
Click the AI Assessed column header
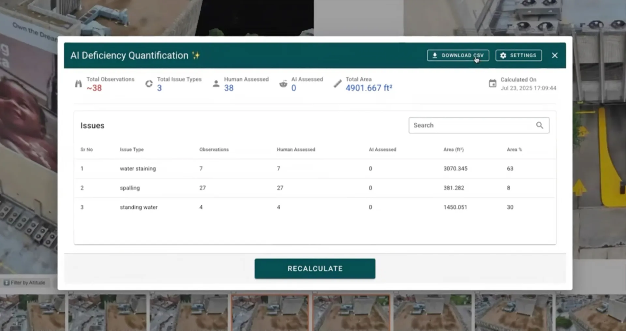point(382,149)
